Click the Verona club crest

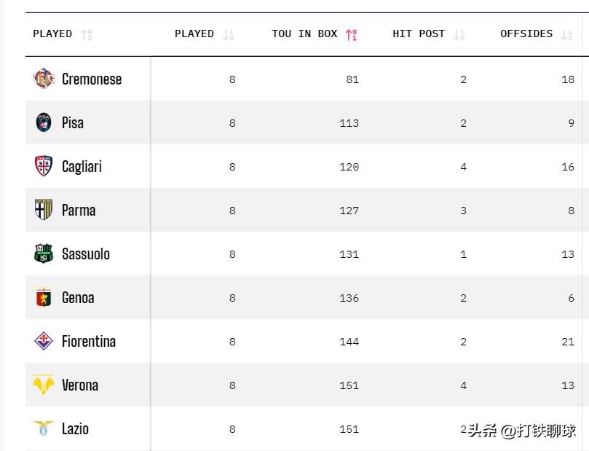click(x=44, y=385)
